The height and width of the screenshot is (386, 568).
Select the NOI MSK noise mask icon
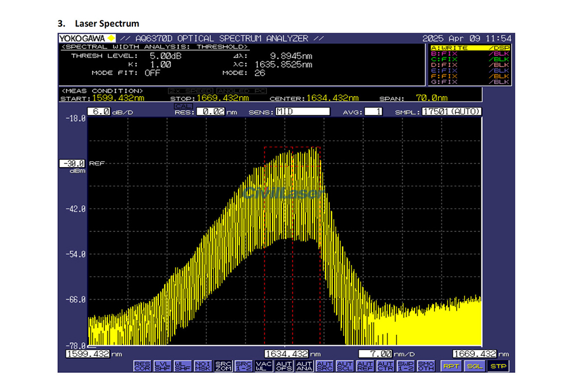[202, 366]
